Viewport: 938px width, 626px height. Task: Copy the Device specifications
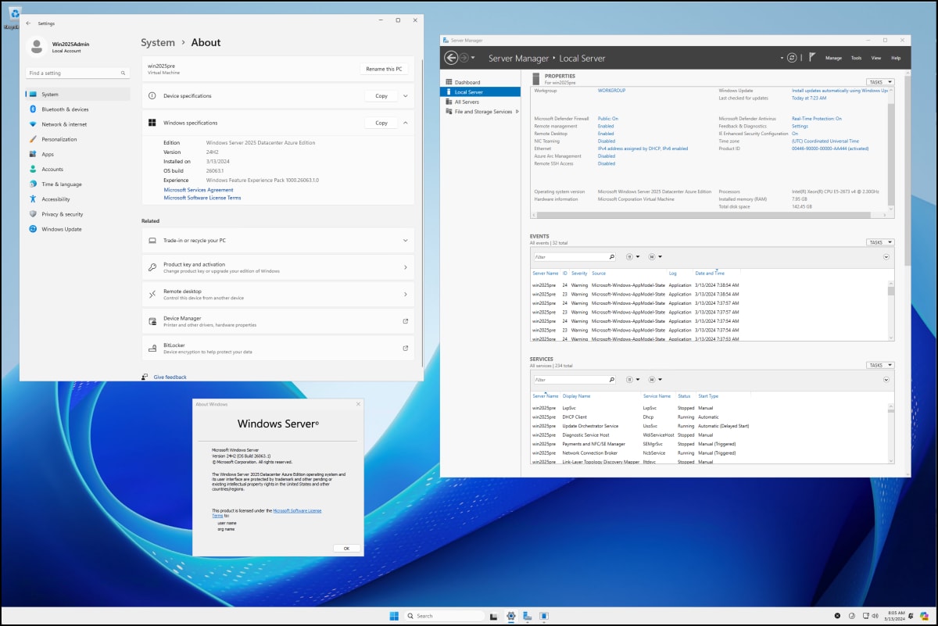381,96
